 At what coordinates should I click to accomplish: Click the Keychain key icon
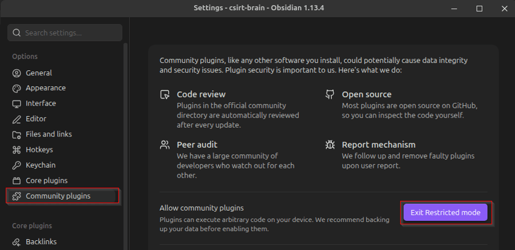point(17,165)
